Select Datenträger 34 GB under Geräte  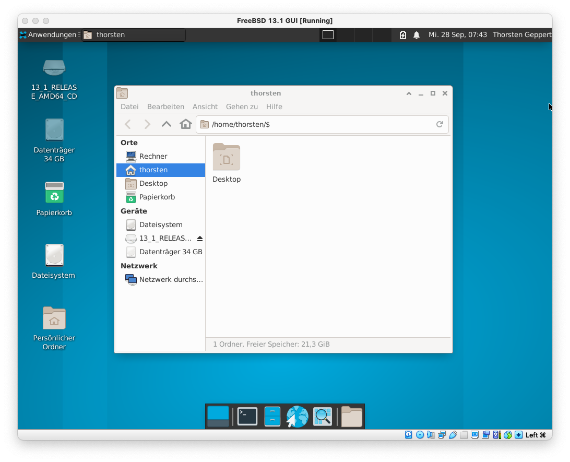(171, 252)
